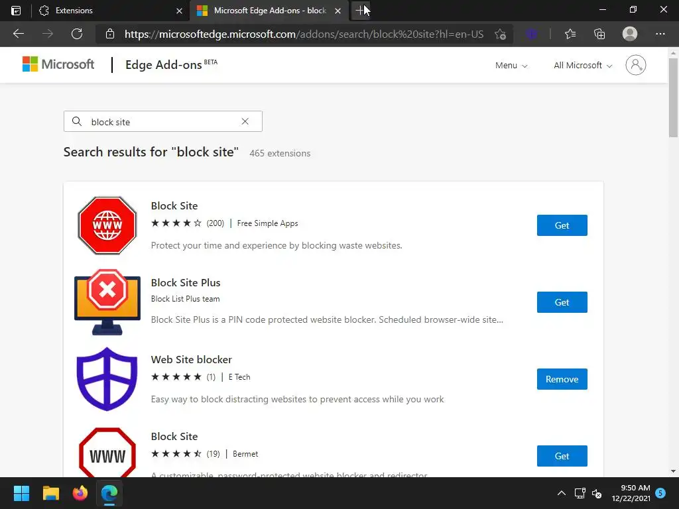This screenshot has height=509, width=679.
Task: Open Block Site red stop sign icon
Action: [x=107, y=225]
